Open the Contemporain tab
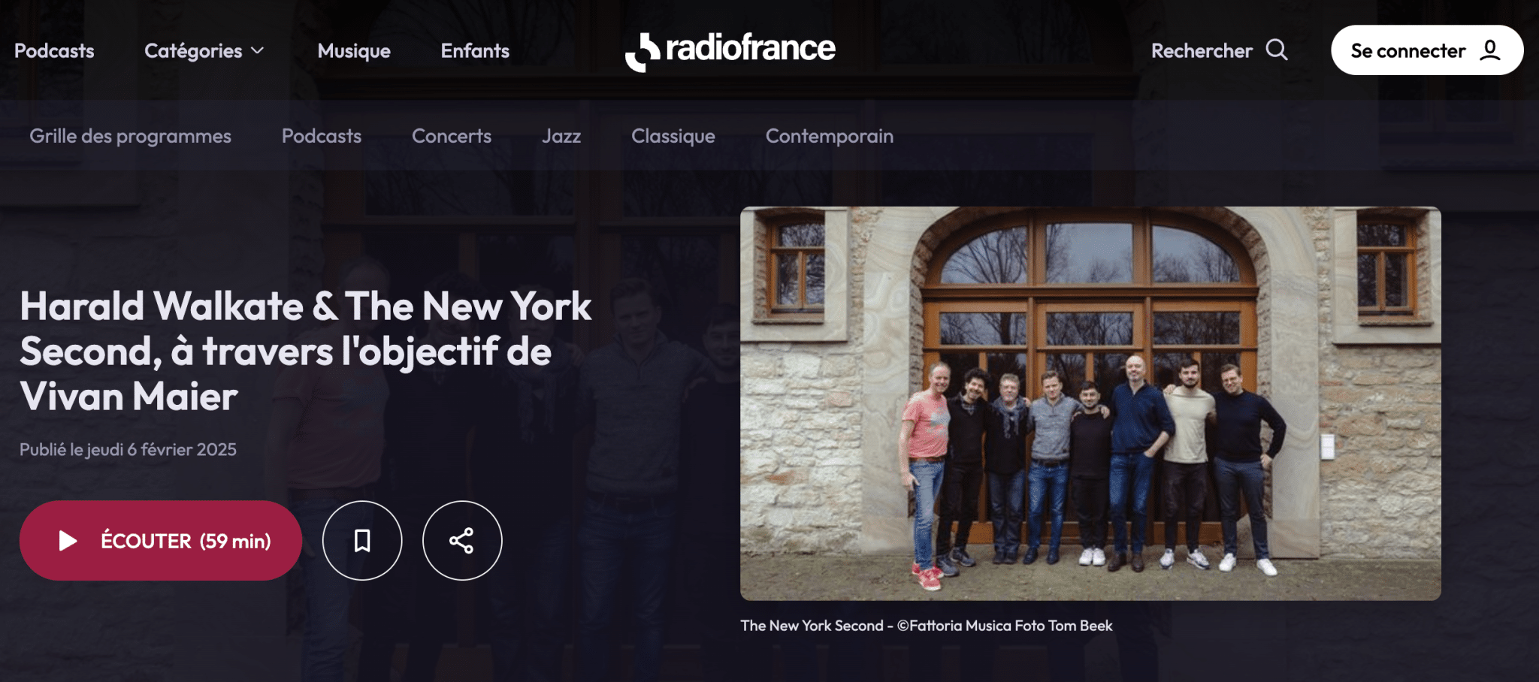The image size is (1539, 682). click(830, 136)
